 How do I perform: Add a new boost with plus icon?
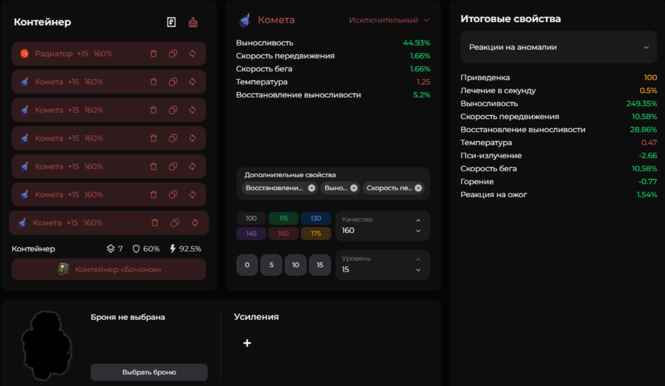(x=247, y=343)
